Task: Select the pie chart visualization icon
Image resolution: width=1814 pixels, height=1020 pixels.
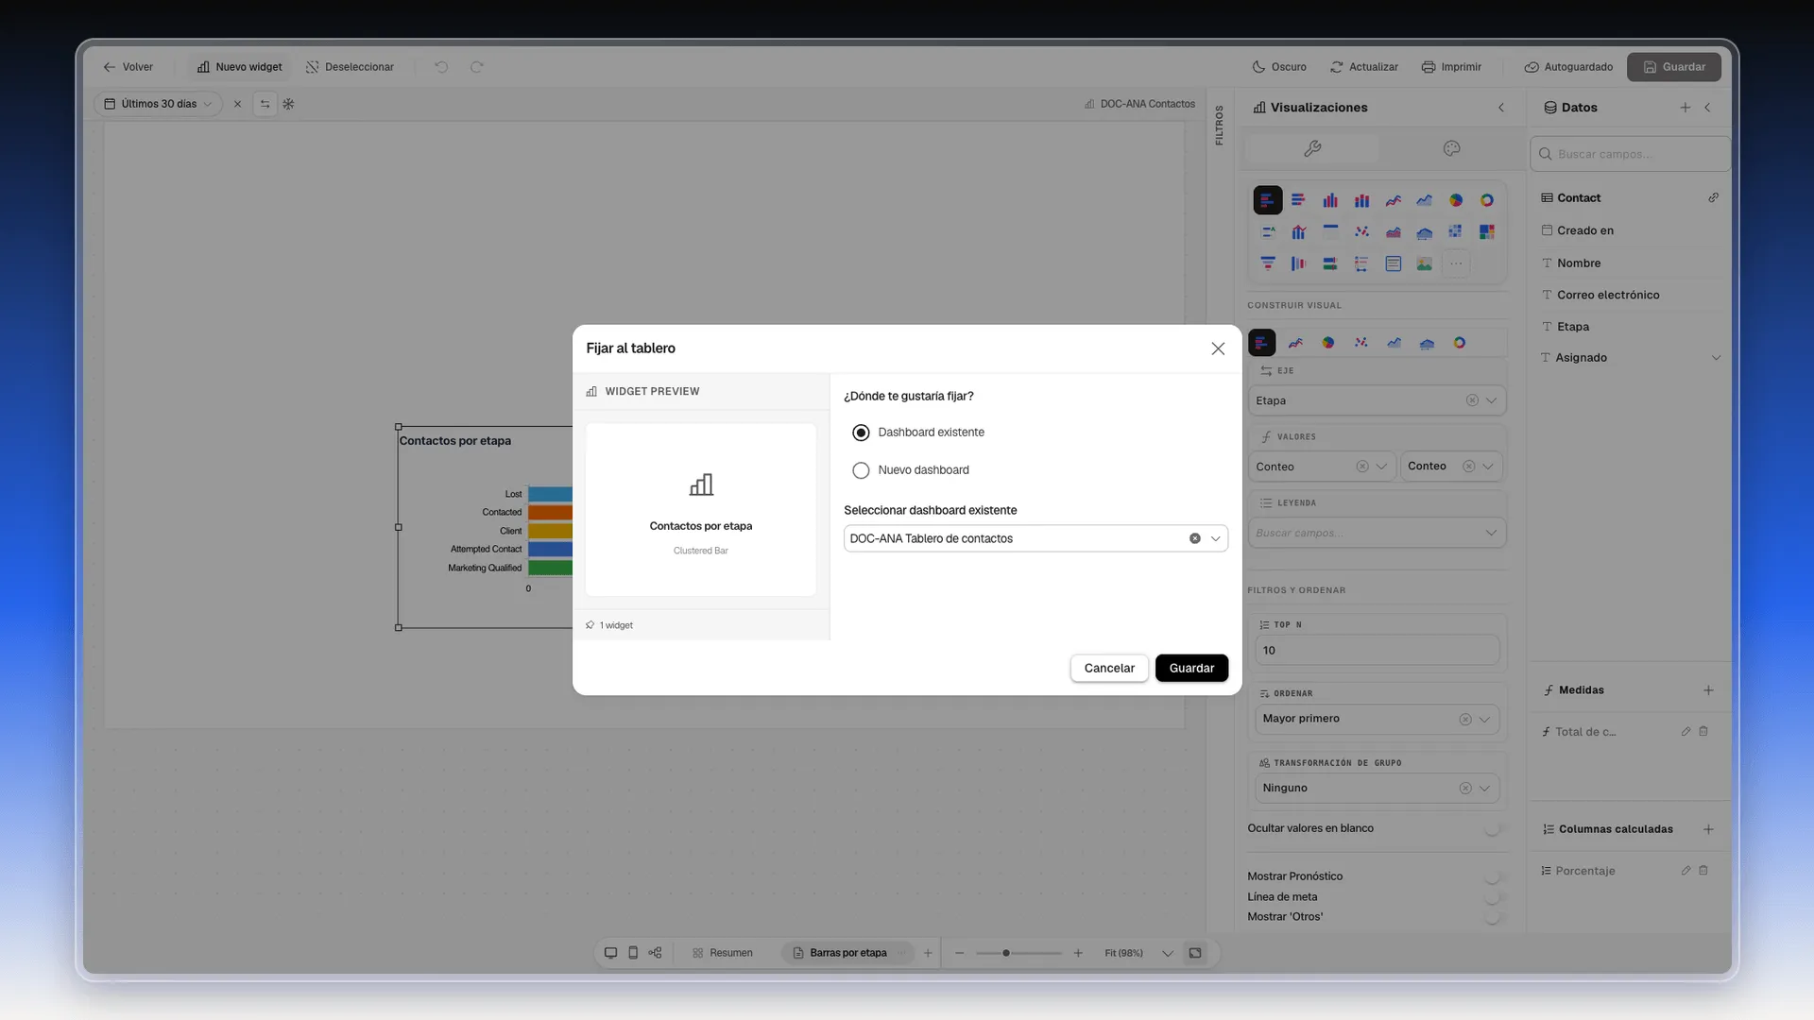Action: [1456, 200]
